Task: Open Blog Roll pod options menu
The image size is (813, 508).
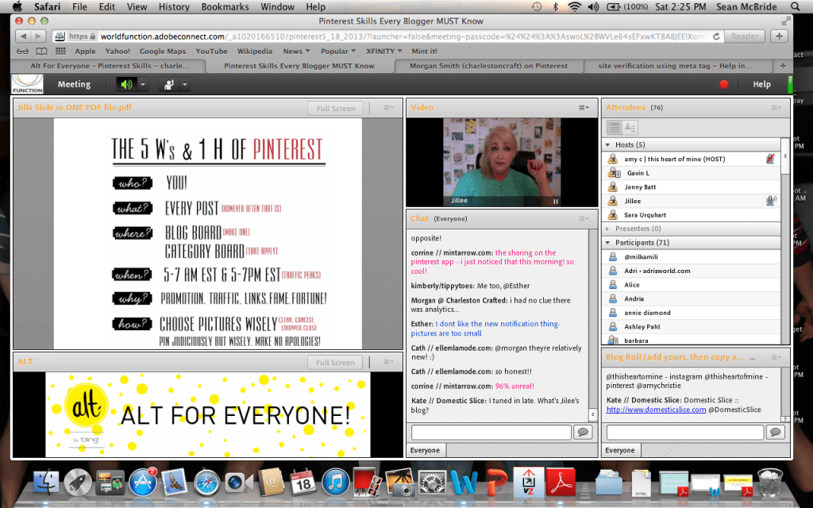Action: pos(776,357)
